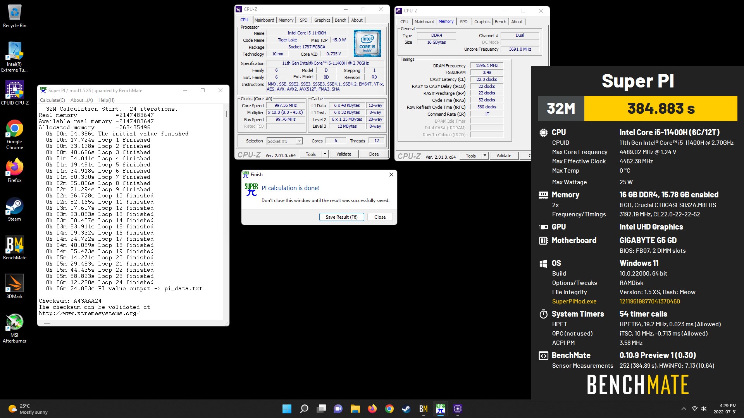Viewport: 744px width, 418px height.
Task: Switch to Chrome in the taskbar
Action: tap(389, 409)
